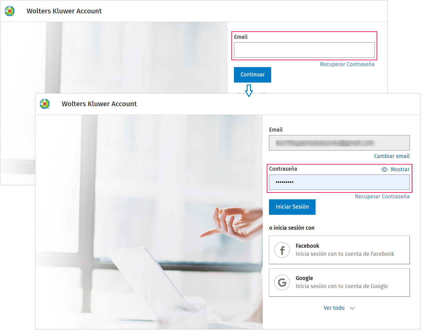Screen dimensions: 421x330
Task: Open Recuperar Contraseña link in back window
Action: pos(347,64)
